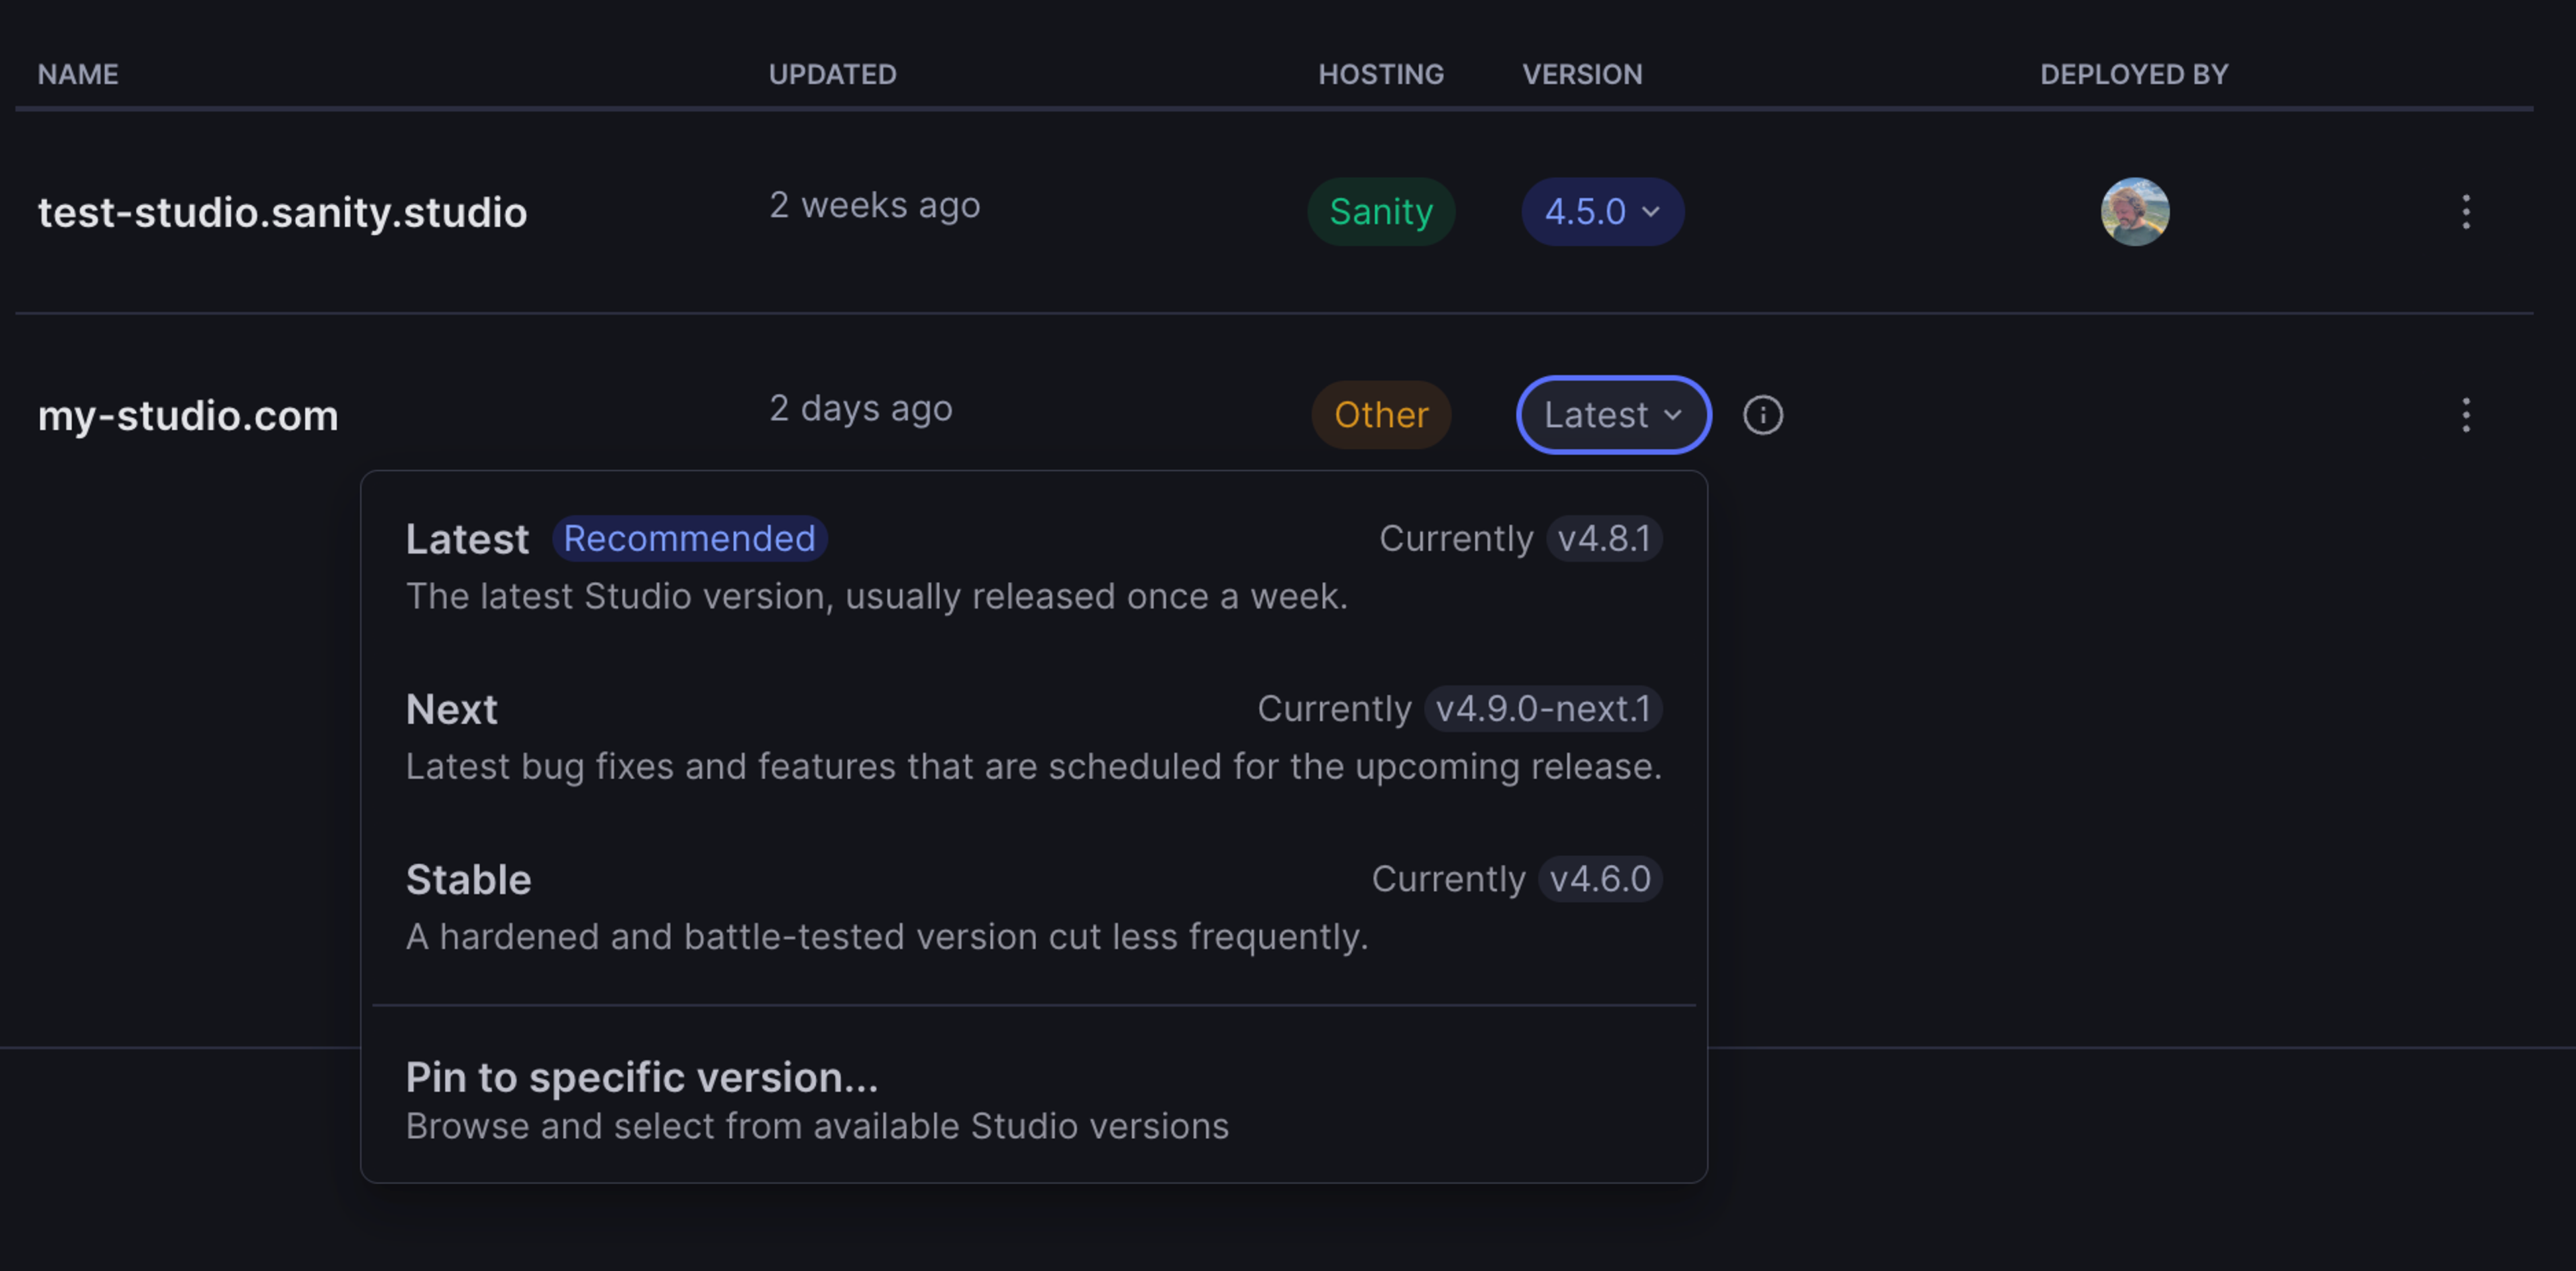Select the Stable version channel
This screenshot has width=2576, height=1271.
pyautogui.click(x=1033, y=907)
